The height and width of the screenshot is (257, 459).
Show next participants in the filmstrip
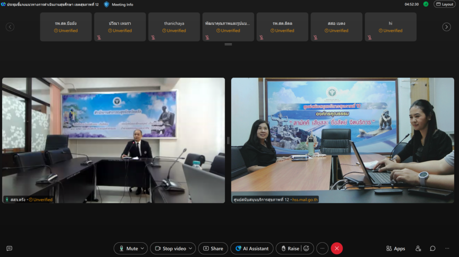446,27
